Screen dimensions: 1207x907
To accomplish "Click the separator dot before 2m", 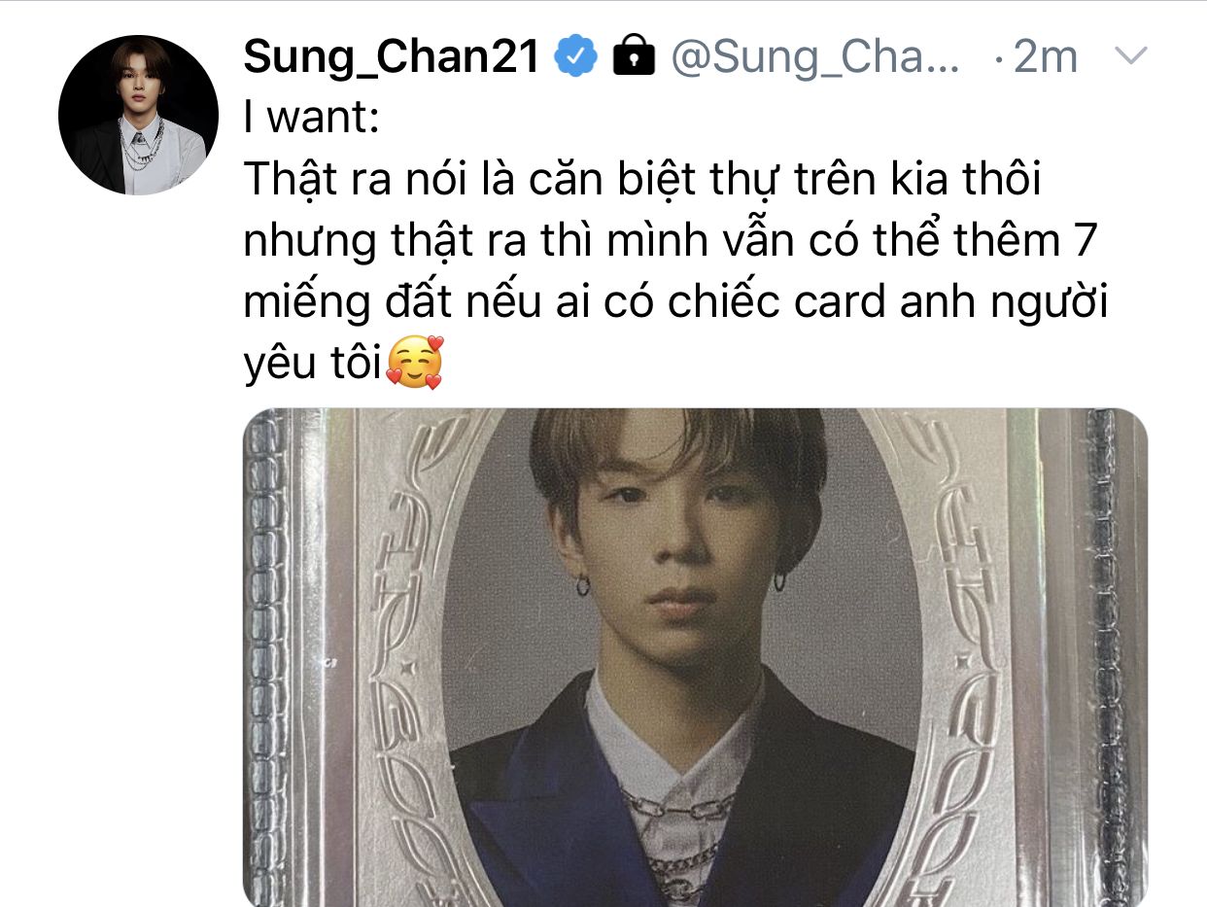I will (x=998, y=61).
